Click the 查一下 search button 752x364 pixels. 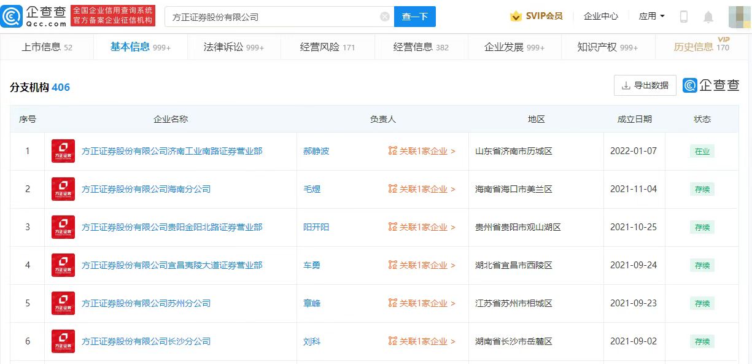point(415,17)
